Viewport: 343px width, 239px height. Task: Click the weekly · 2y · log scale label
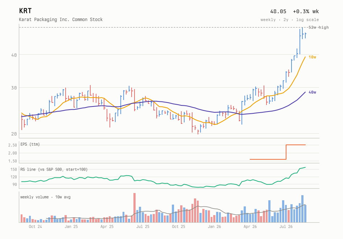[x=290, y=20]
